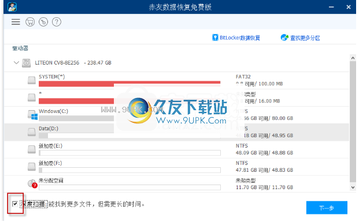
Task: Collapse the LITEON CV8-8E256 disk node
Action: (x=16, y=62)
